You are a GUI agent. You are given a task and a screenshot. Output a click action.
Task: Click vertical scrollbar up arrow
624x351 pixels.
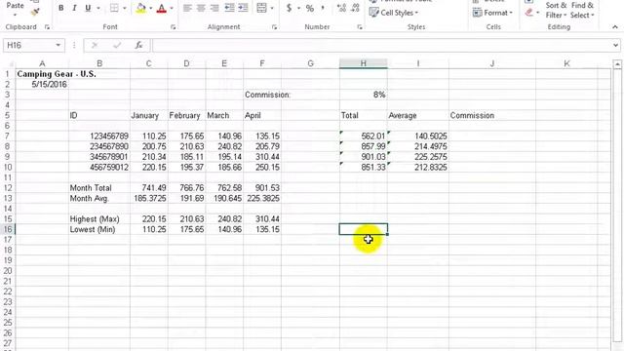click(617, 63)
